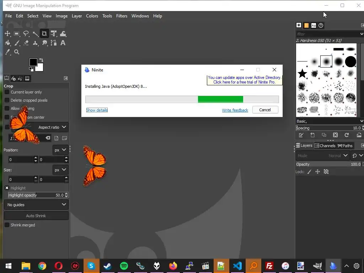The image size is (364, 273).
Task: Select the Paths tool in toolbox
Action: click(54, 43)
